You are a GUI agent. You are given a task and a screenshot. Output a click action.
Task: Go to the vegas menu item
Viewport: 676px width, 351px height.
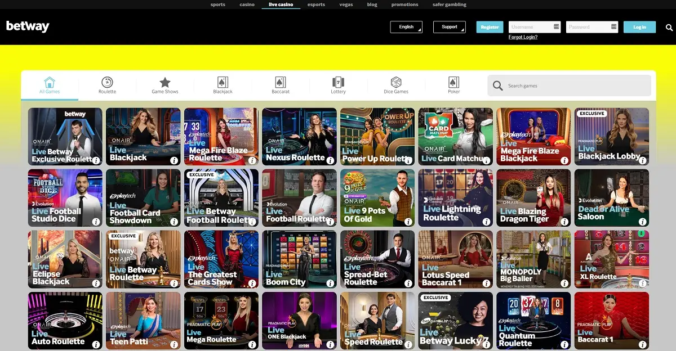click(346, 4)
